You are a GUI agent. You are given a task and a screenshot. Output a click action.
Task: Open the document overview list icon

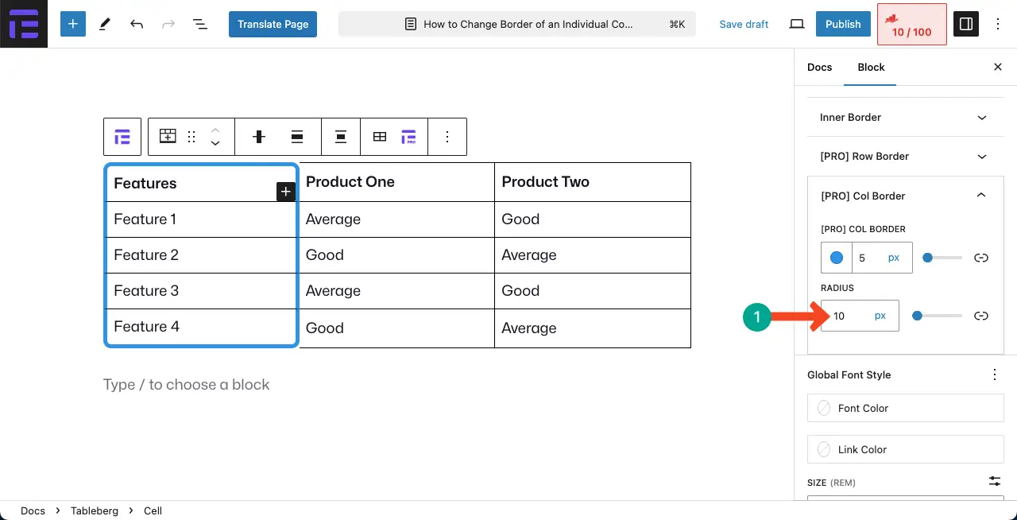(x=200, y=24)
